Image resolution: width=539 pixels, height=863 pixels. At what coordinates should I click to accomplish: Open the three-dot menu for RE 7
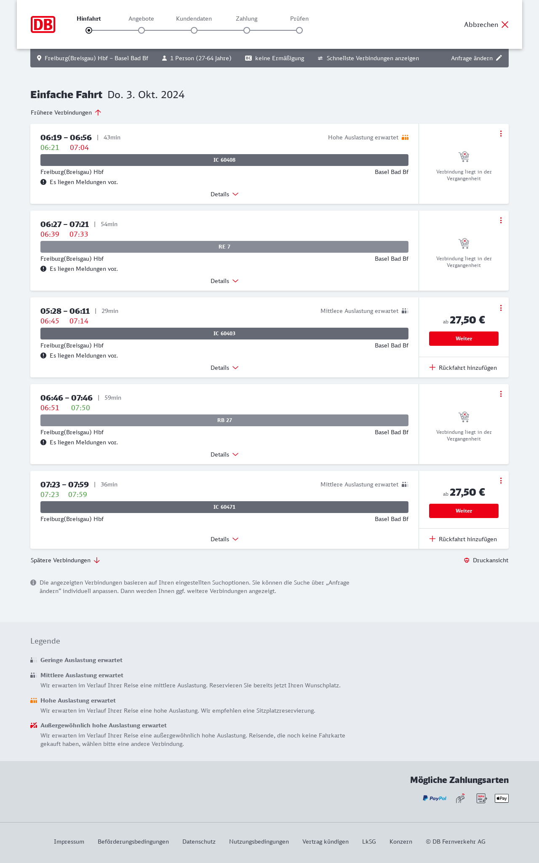coord(501,220)
